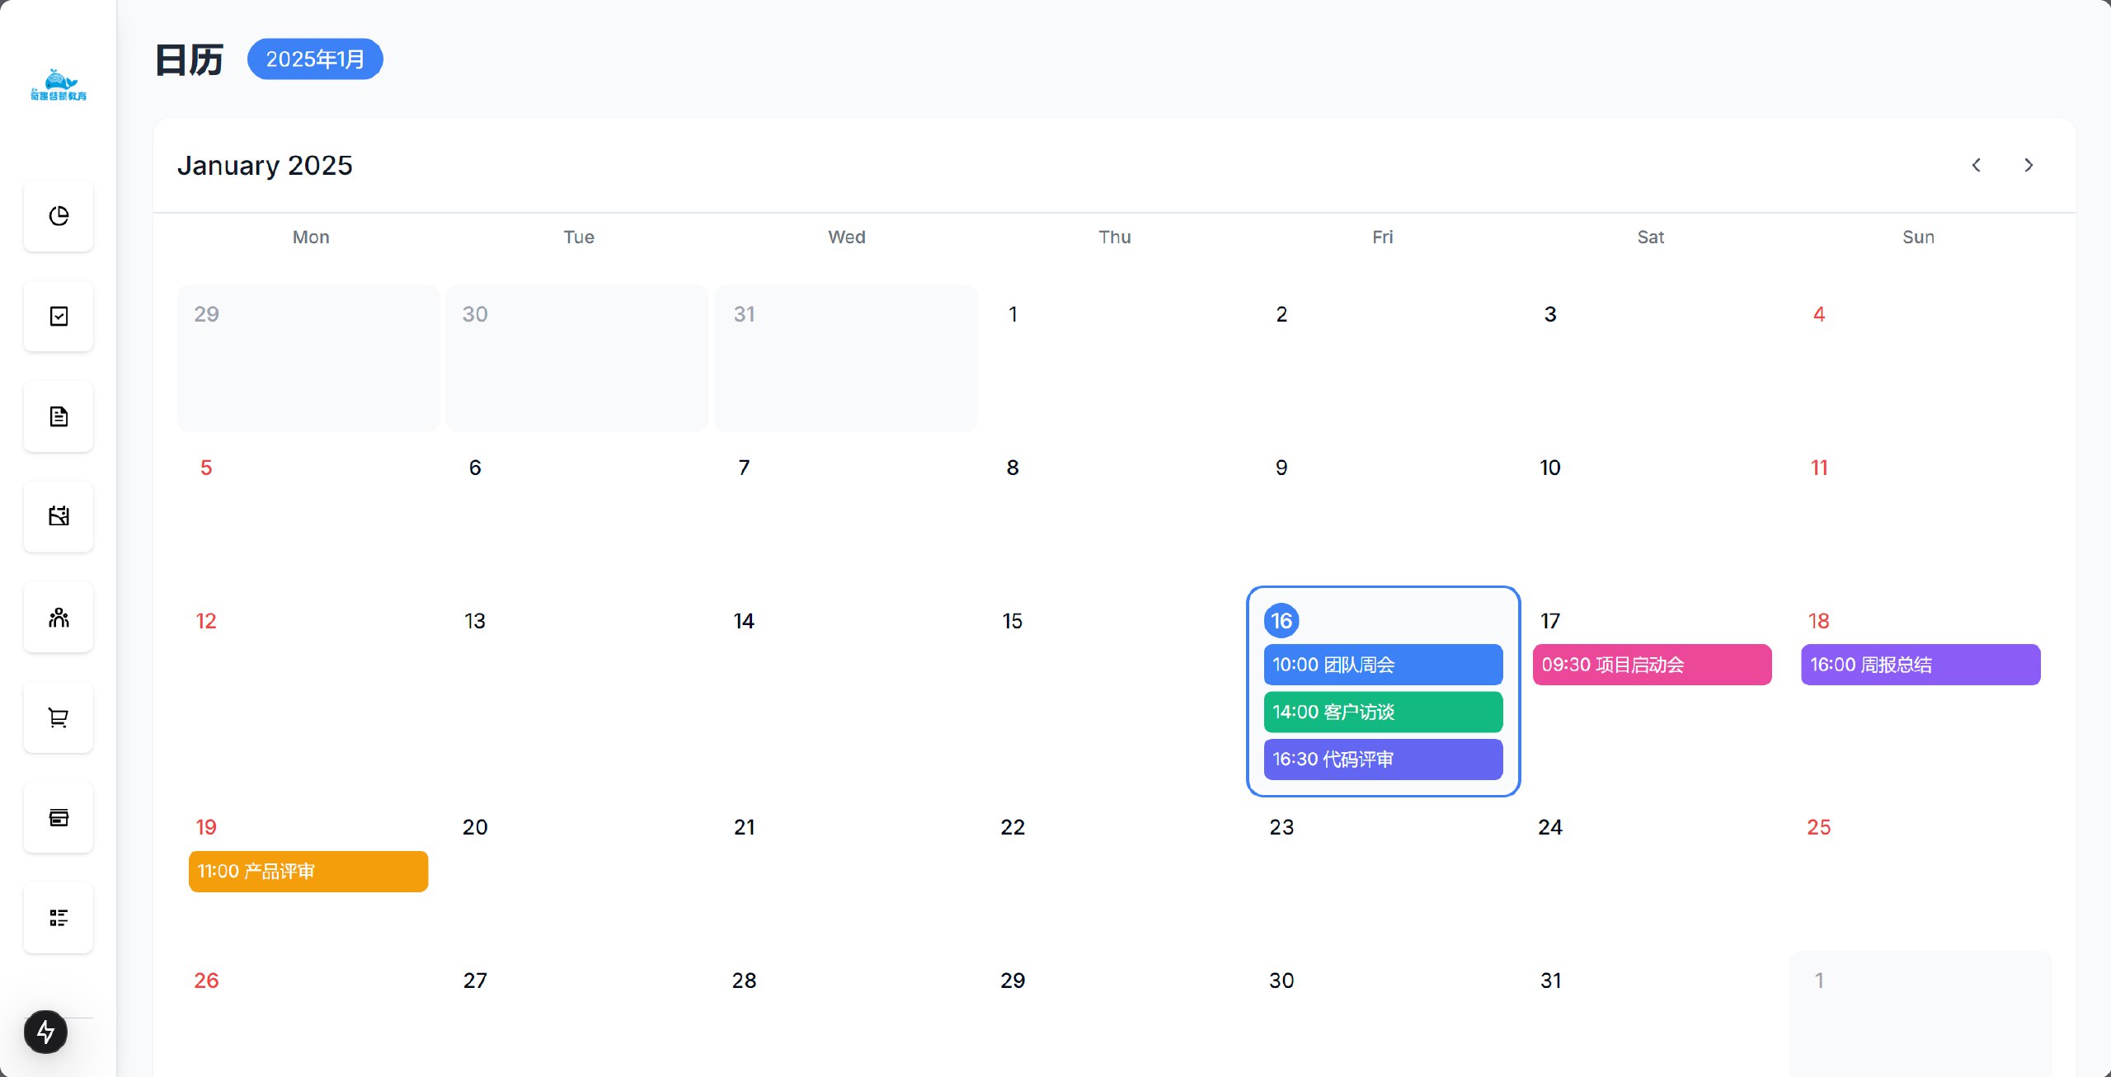The image size is (2111, 1077).
Task: Go to next month with right chevron
Action: click(x=2028, y=165)
